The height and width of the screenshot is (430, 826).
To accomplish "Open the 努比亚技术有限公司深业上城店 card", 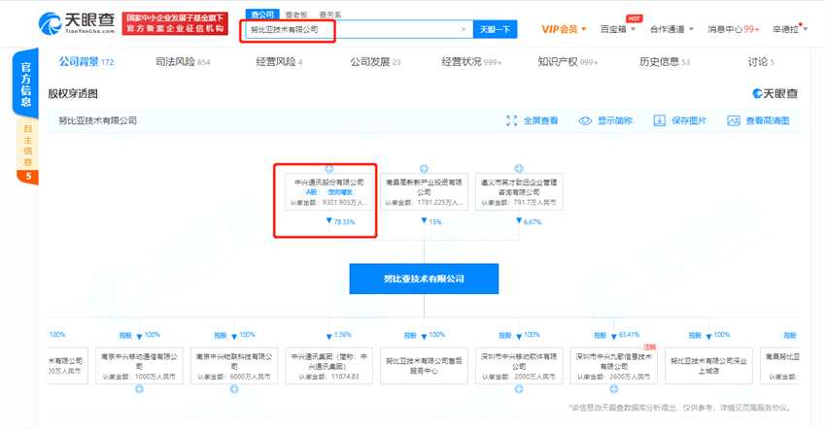I will tap(708, 365).
